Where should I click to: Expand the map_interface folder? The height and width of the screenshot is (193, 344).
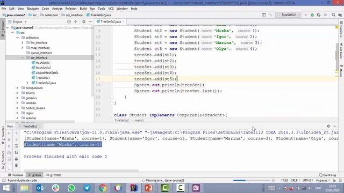[23, 48]
